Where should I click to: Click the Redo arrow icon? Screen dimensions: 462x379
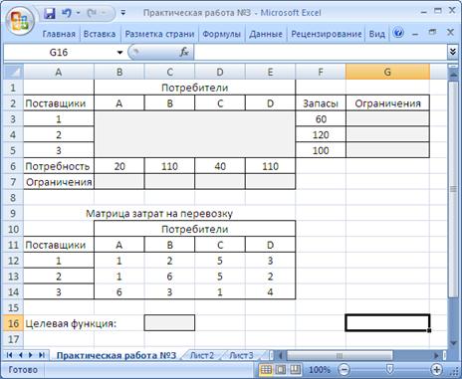(92, 13)
